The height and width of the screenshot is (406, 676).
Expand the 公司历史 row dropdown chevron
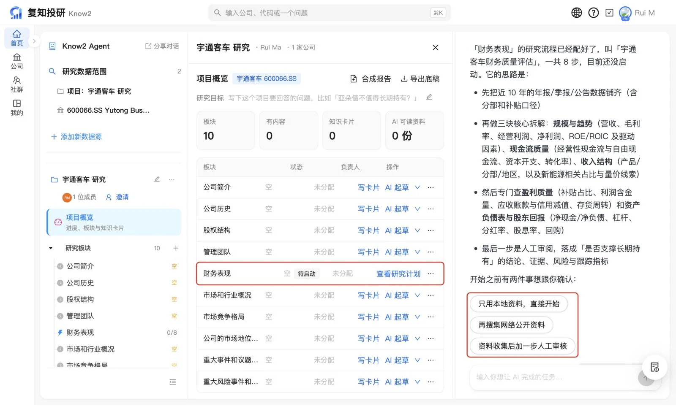coord(417,209)
